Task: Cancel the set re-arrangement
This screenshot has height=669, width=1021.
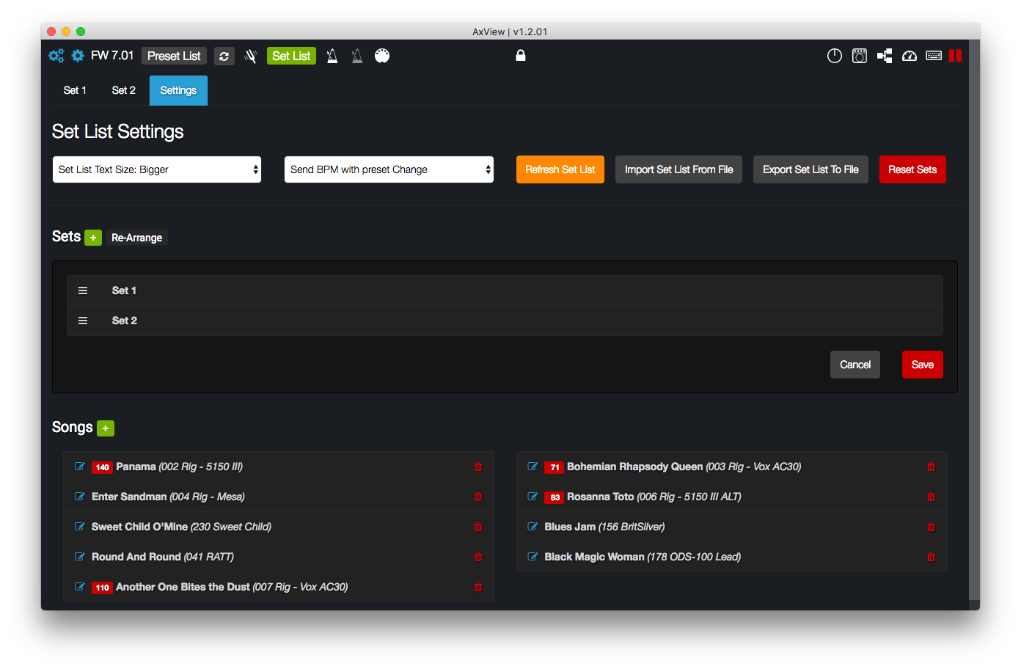Action: tap(855, 365)
